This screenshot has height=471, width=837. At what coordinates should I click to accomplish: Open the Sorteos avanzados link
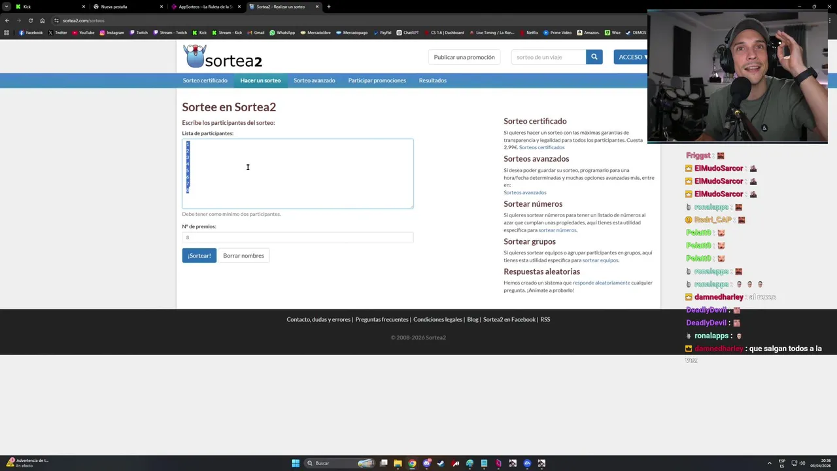(x=525, y=192)
